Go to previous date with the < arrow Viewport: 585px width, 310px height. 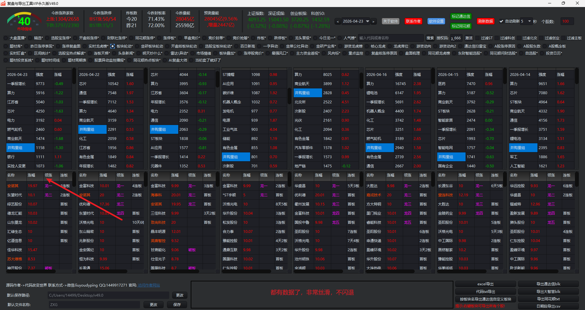coord(338,22)
